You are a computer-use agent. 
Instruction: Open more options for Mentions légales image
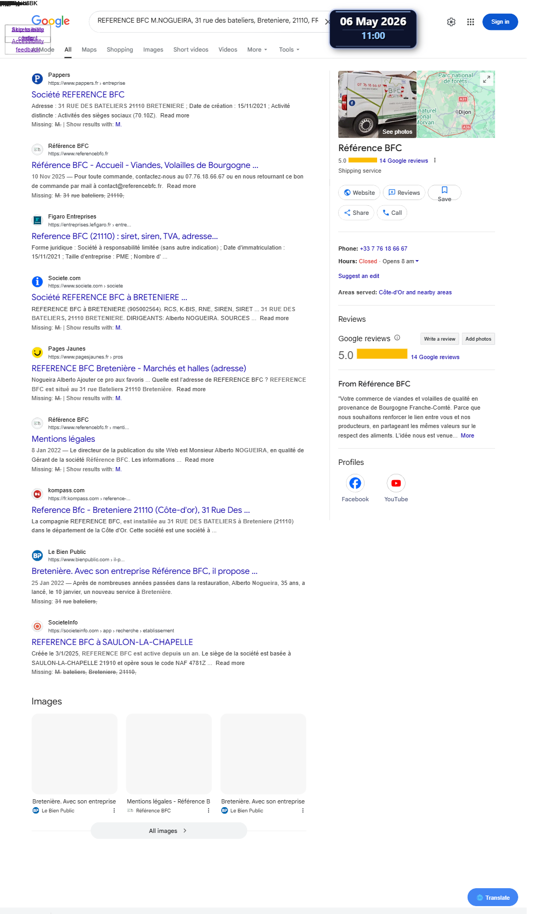(x=209, y=811)
